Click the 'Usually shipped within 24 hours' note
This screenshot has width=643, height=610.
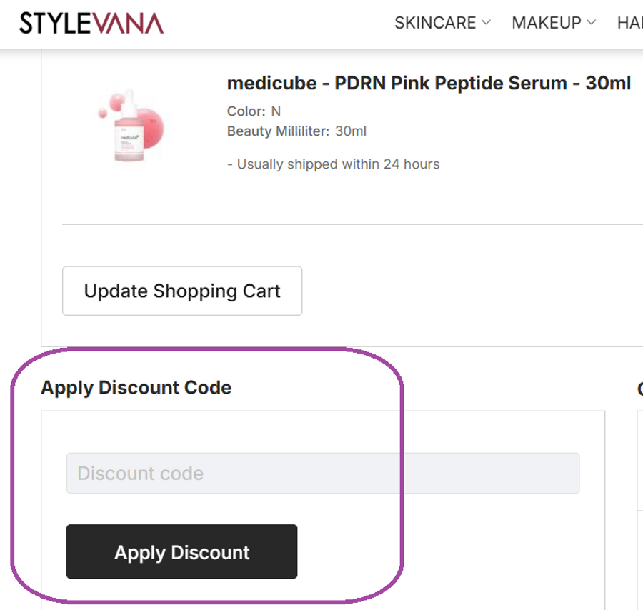pyautogui.click(x=333, y=164)
